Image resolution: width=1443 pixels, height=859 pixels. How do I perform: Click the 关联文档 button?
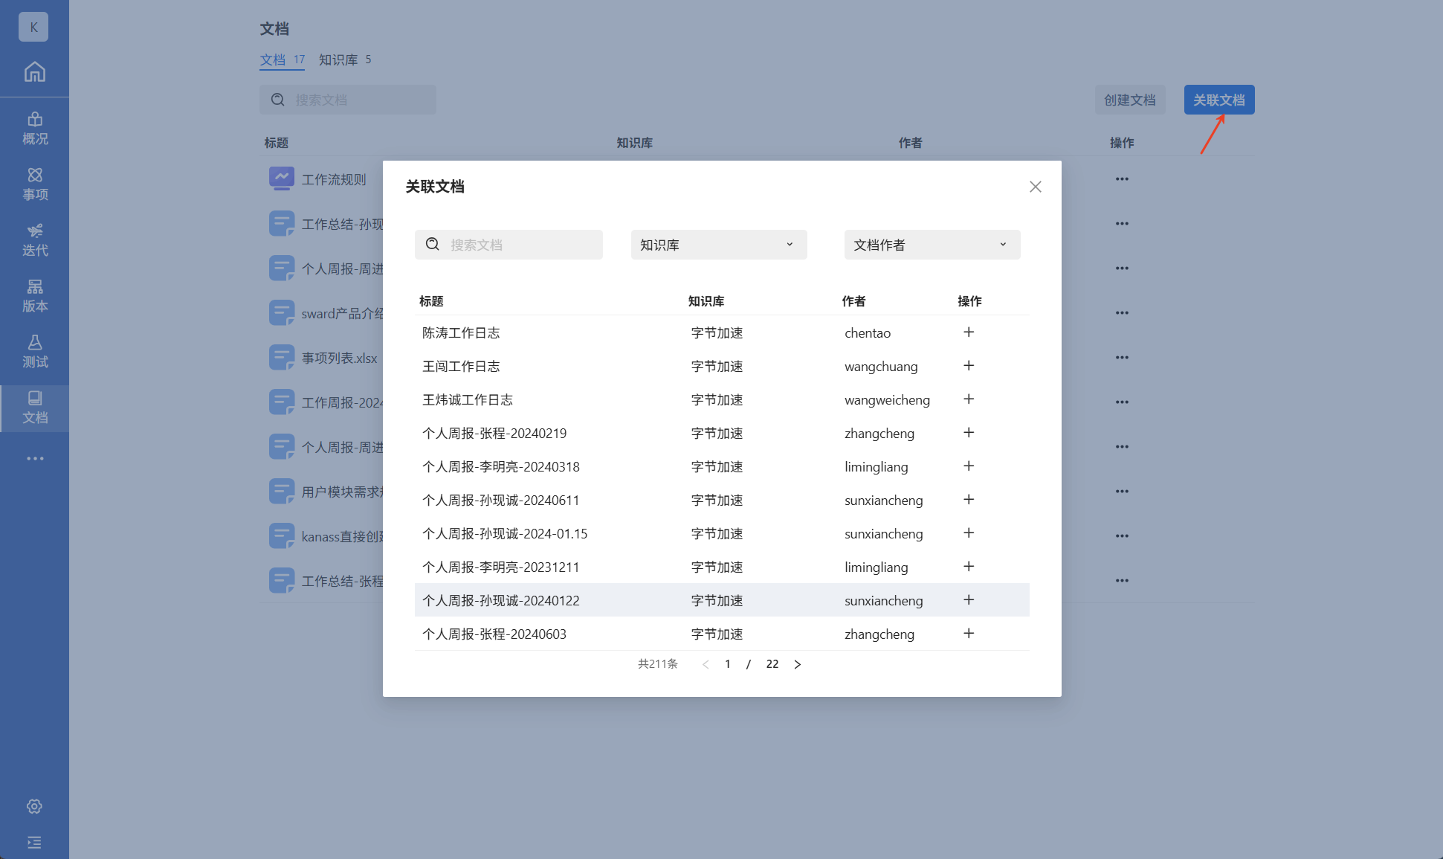[1218, 100]
